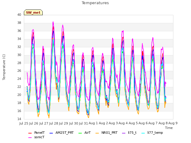The image size is (191, 143).
Task: Select the li77_temp legend label
Action: click(155, 133)
